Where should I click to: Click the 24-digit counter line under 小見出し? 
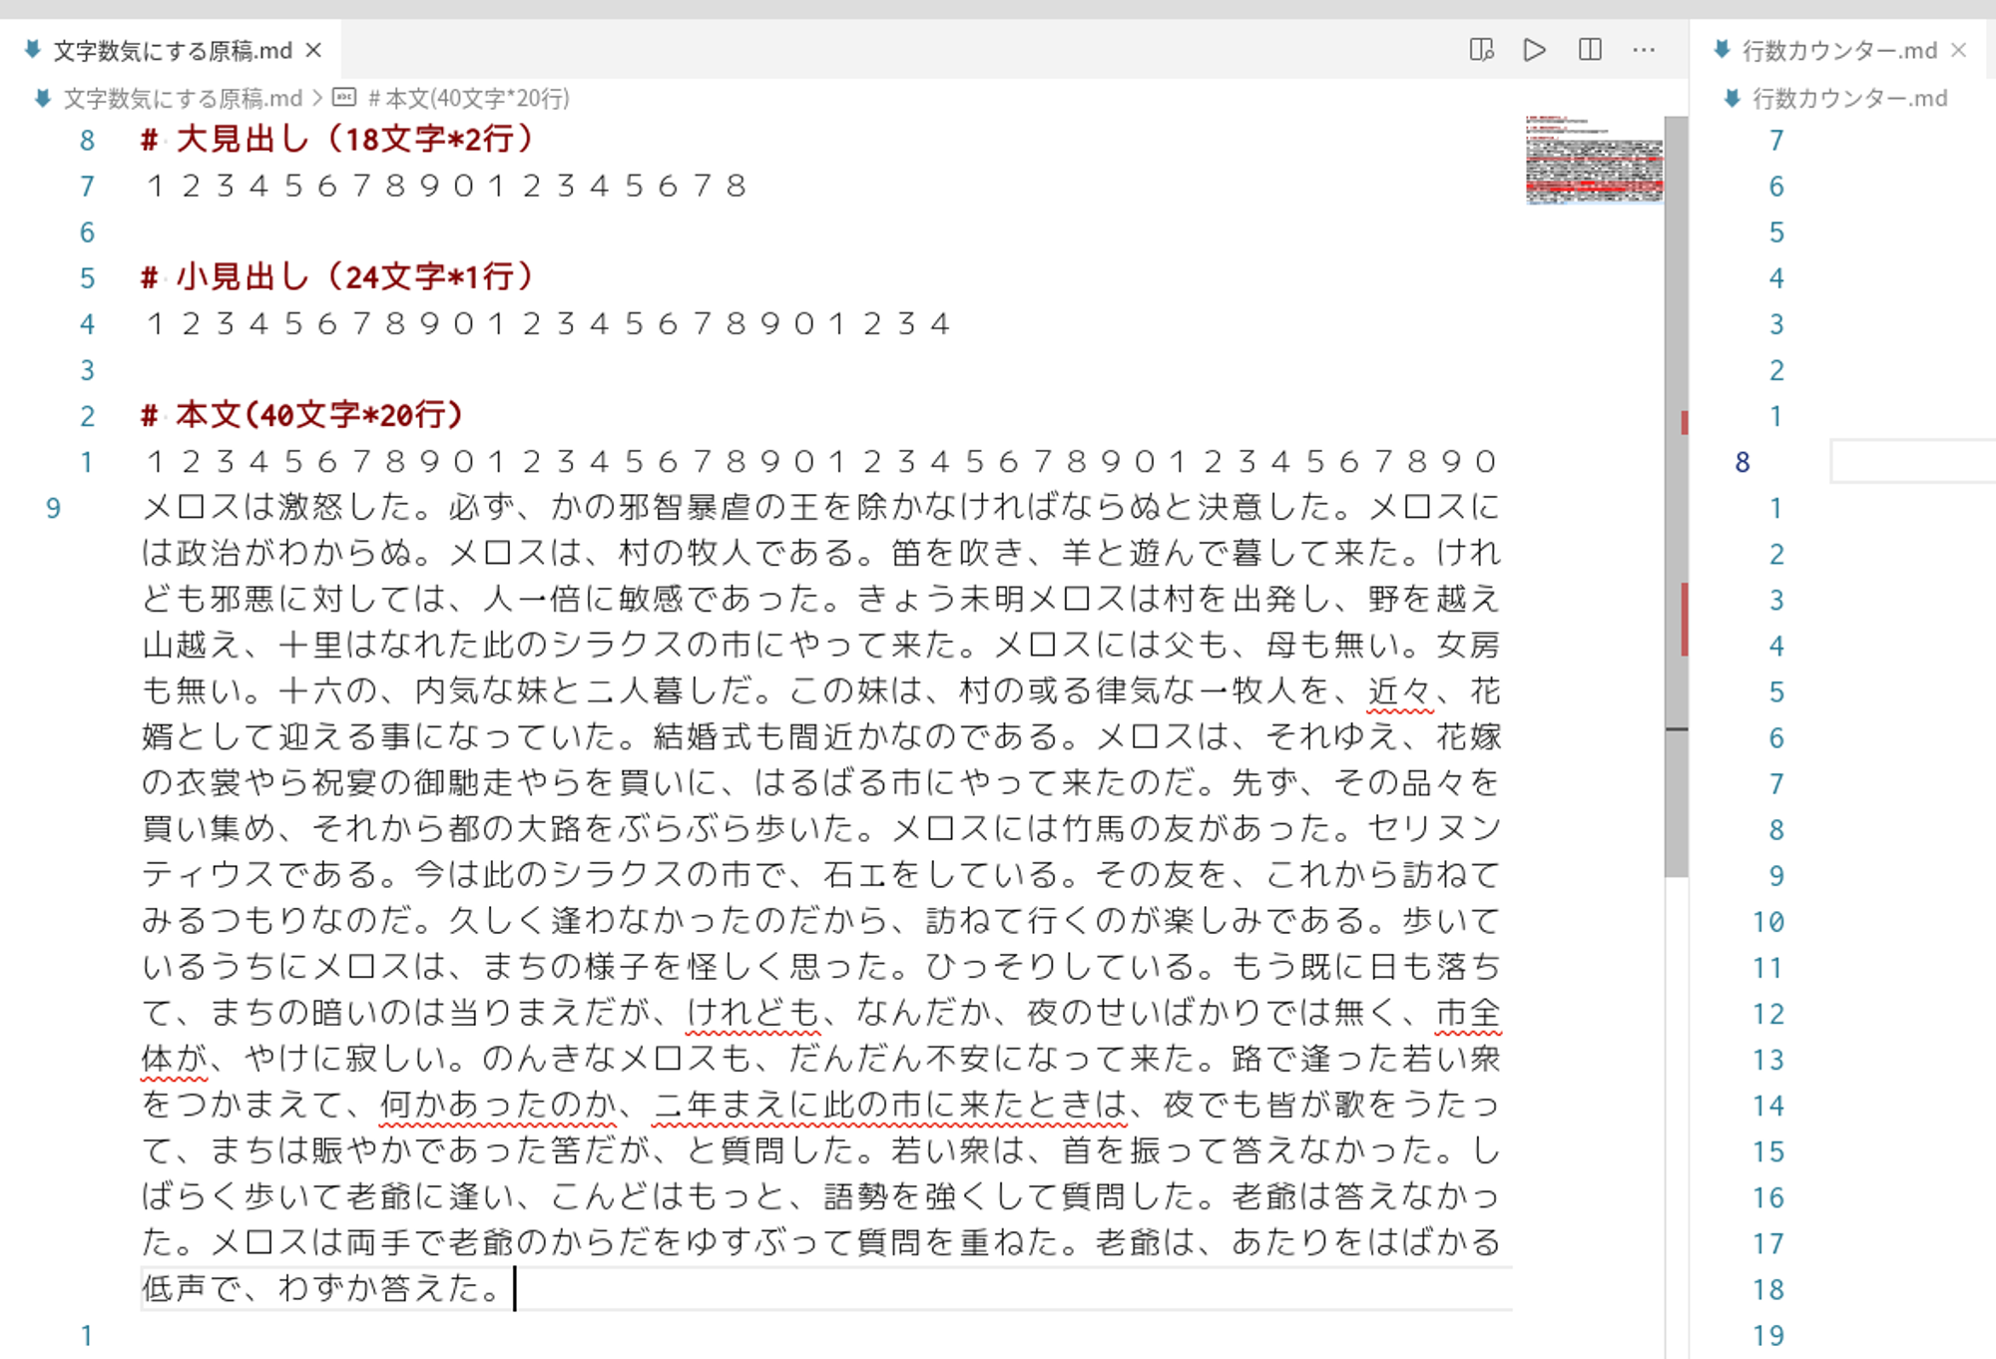click(x=548, y=323)
